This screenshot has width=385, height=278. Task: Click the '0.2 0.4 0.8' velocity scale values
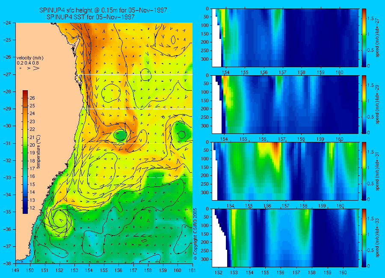coord(28,63)
